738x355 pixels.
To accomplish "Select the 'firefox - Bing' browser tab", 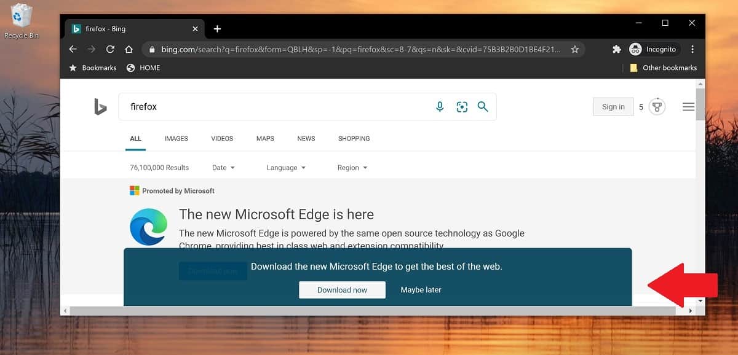I will click(135, 29).
